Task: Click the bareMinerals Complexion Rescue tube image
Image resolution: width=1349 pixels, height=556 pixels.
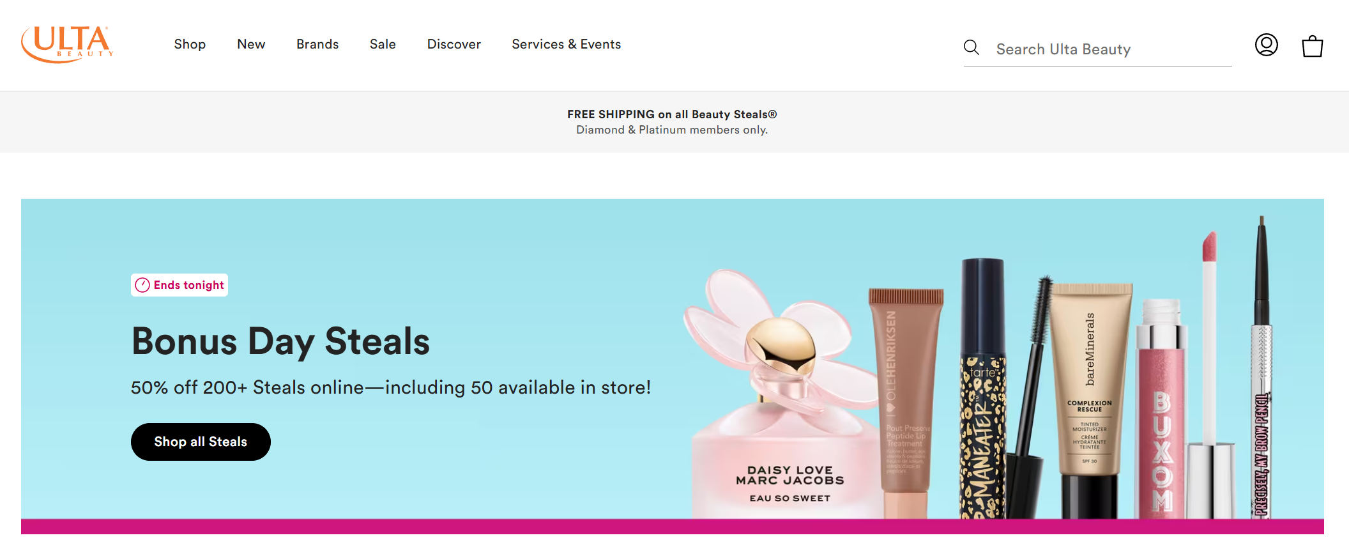Action: tap(1091, 401)
